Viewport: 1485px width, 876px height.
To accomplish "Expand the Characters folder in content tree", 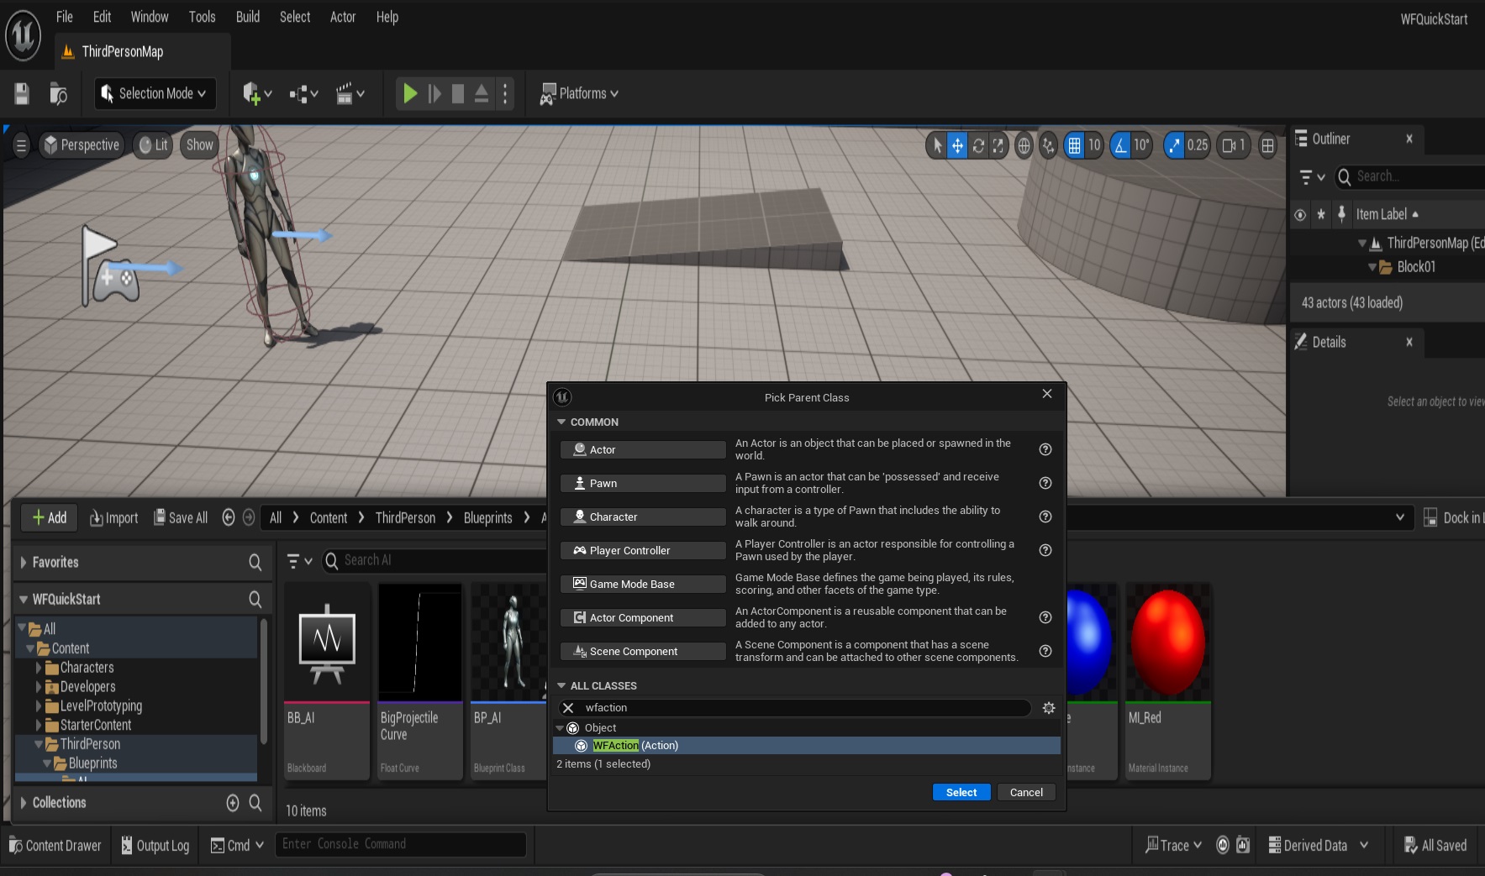I will [39, 668].
